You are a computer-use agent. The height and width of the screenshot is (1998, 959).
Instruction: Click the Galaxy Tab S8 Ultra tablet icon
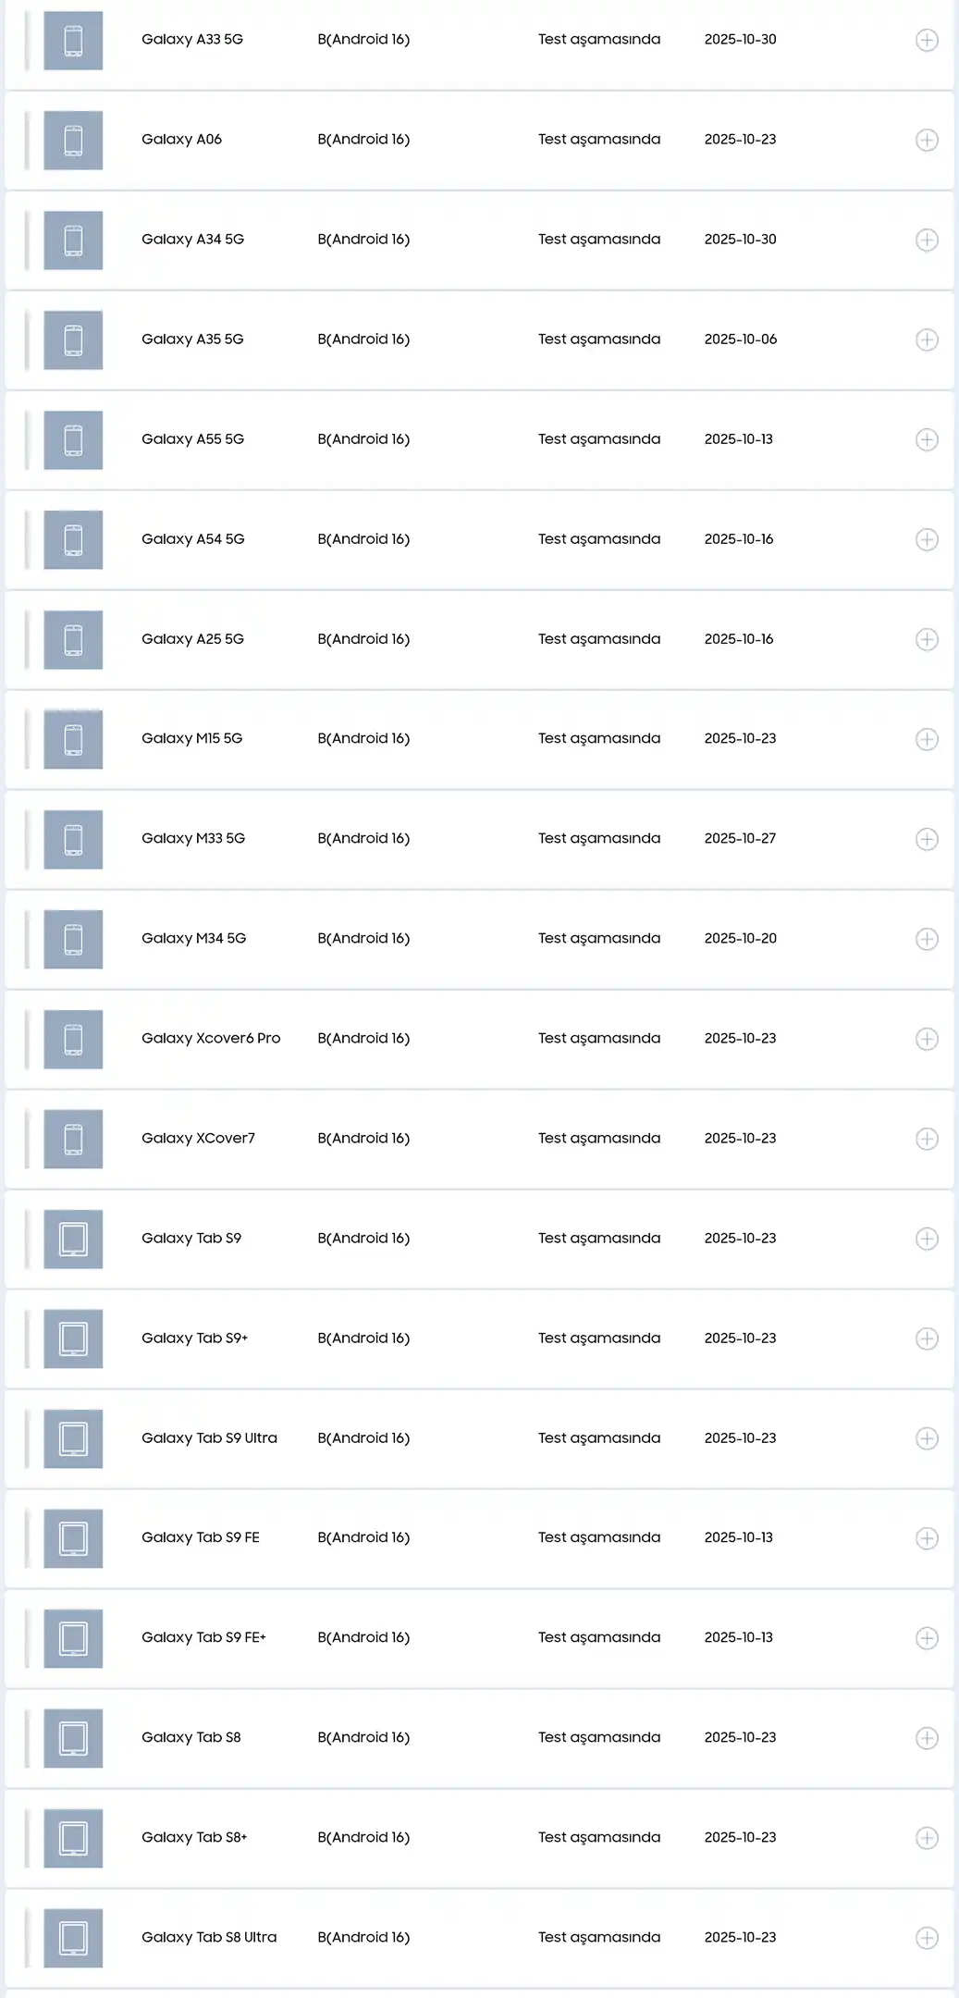[x=73, y=1939]
